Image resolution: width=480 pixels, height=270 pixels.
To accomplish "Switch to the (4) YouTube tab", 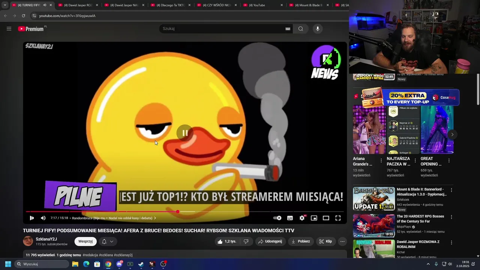I will (x=263, y=5).
